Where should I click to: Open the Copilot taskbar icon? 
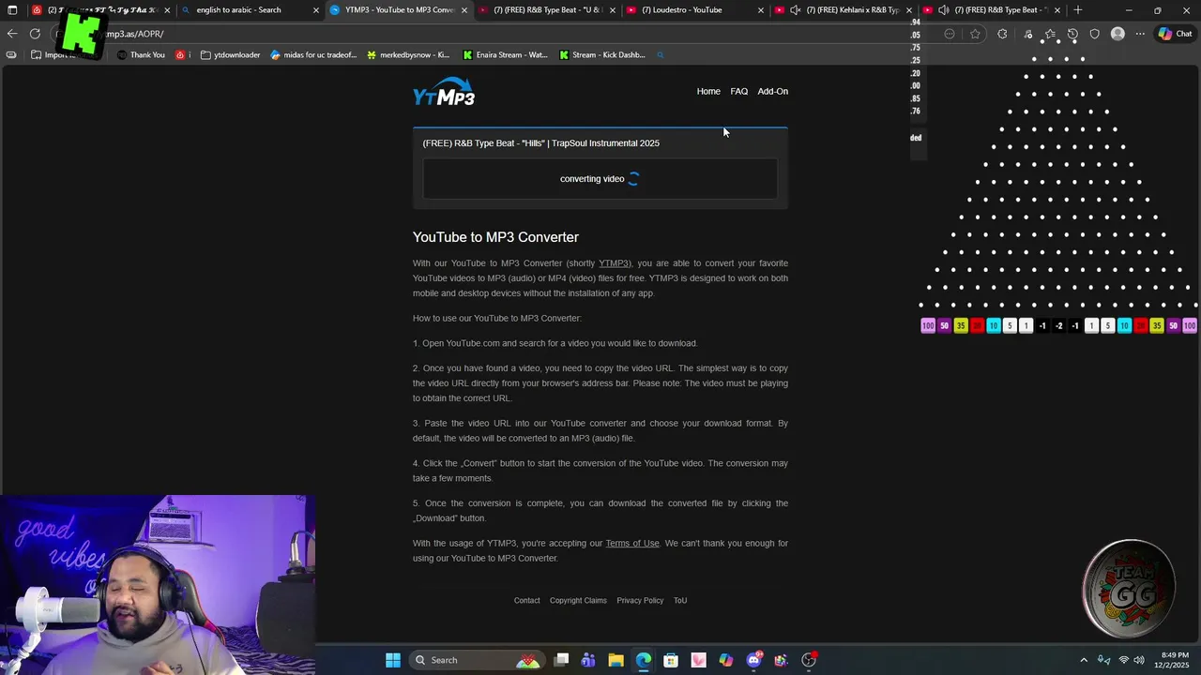pos(726,660)
